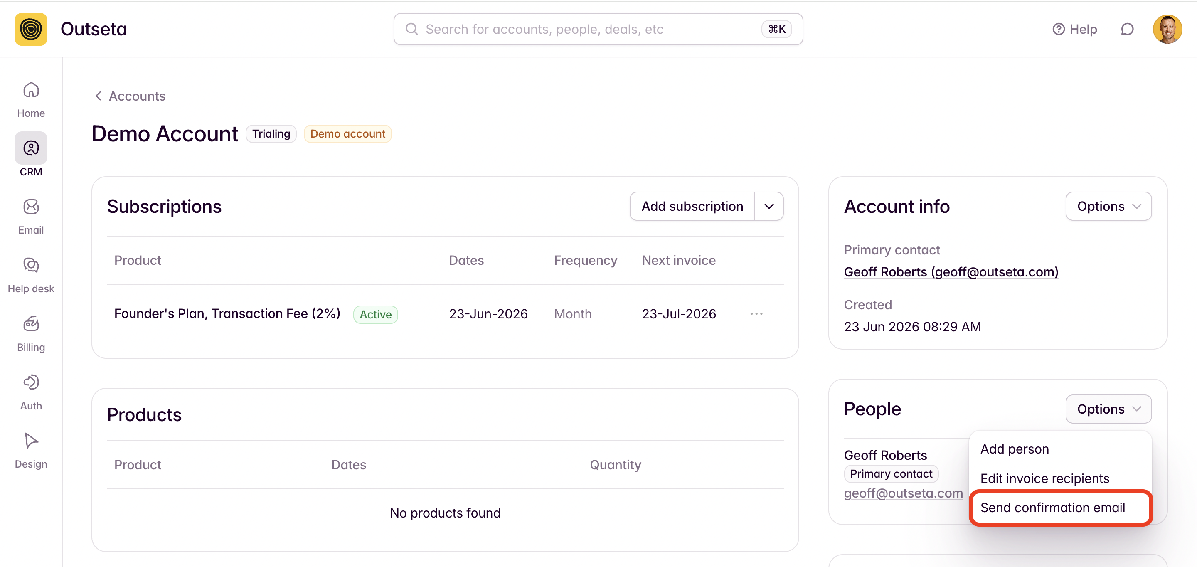Click the Subscriptions section heading

(164, 206)
